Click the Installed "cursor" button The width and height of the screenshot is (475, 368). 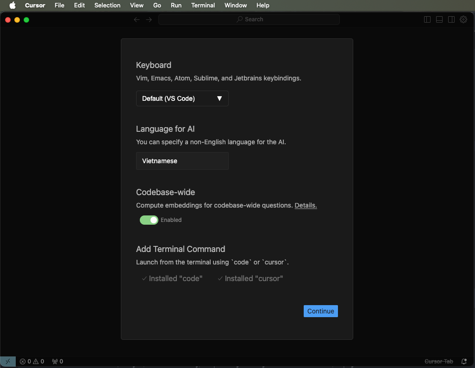pyautogui.click(x=250, y=278)
